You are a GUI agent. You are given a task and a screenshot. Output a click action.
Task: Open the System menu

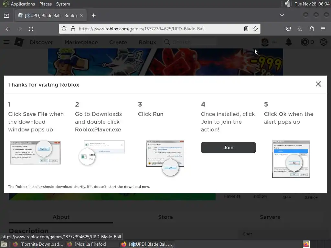(x=63, y=4)
